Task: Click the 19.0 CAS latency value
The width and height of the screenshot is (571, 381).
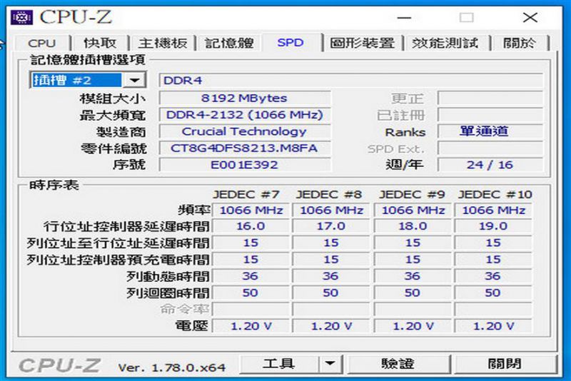Action: 493,226
